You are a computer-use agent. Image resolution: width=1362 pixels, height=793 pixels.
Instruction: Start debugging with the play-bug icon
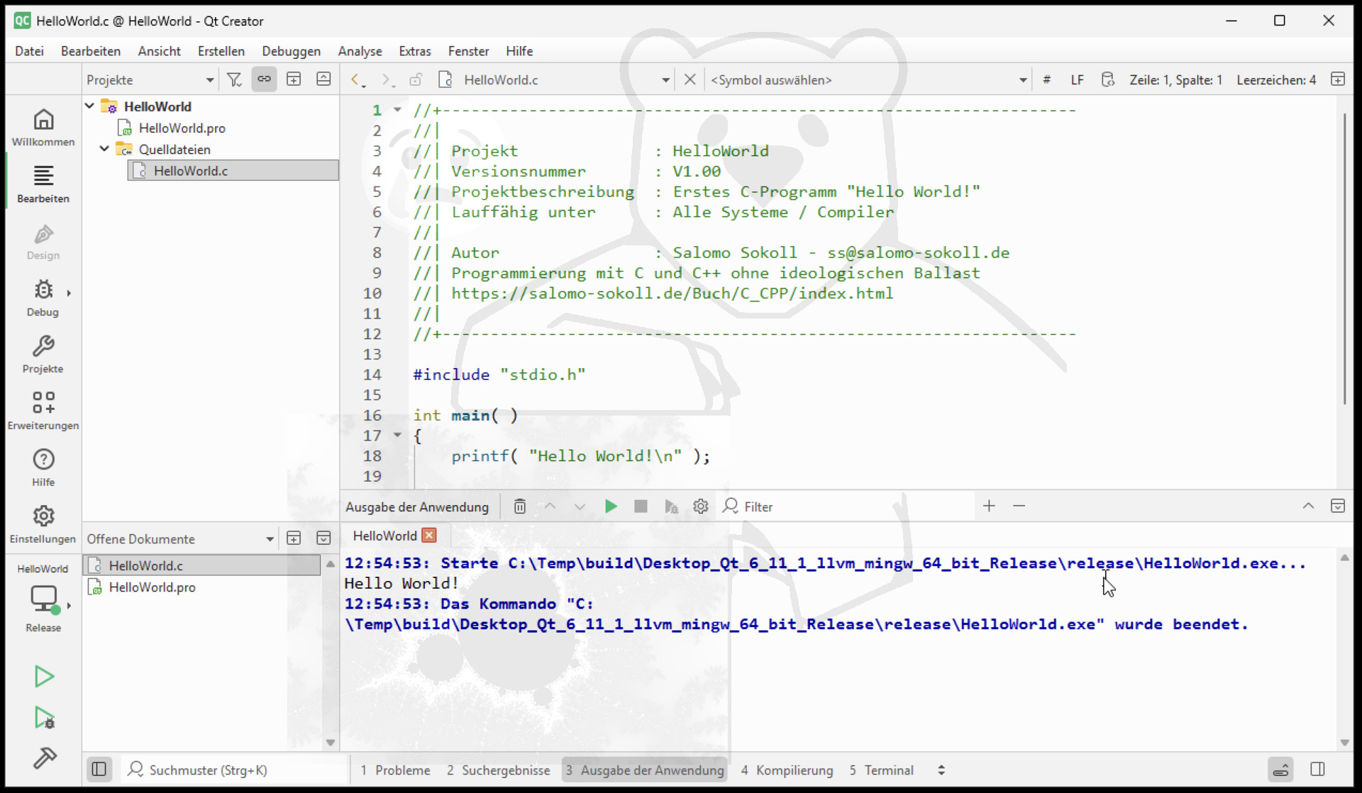point(44,717)
